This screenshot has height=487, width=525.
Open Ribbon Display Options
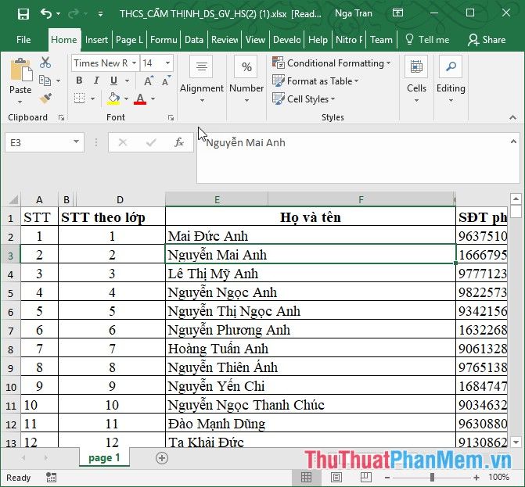397,13
